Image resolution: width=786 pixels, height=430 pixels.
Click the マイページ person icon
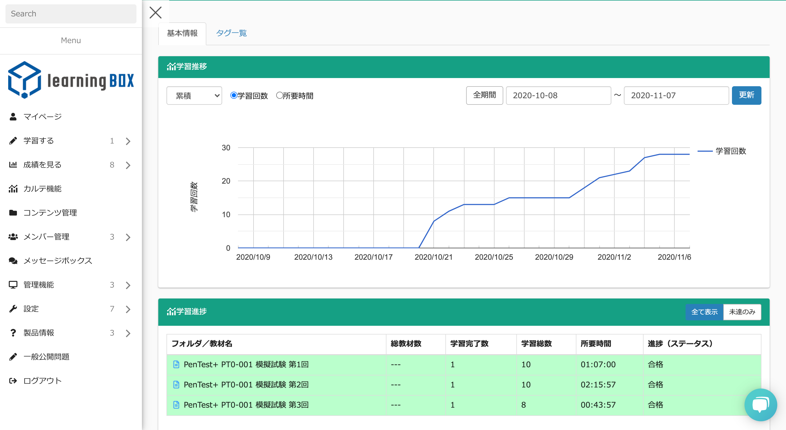click(x=13, y=117)
